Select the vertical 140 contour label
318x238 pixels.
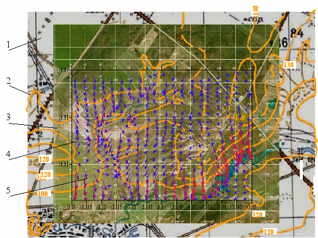click(255, 11)
